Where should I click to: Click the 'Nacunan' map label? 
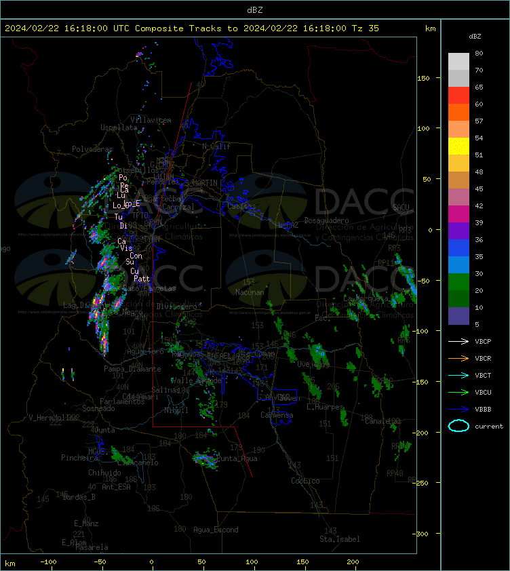(250, 292)
